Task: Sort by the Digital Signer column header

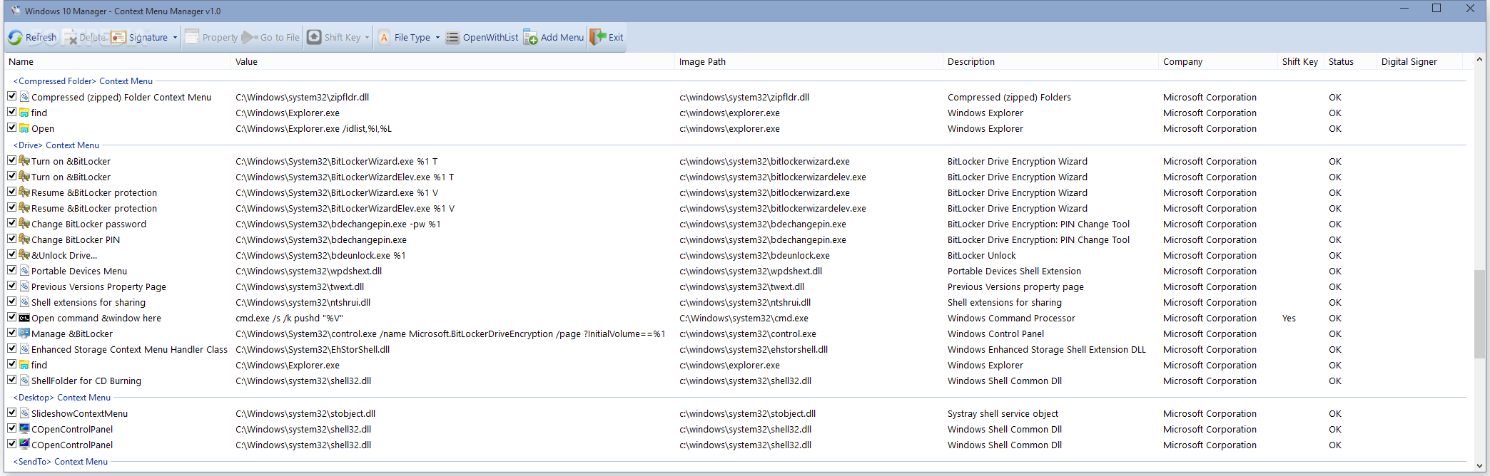Action: [1419, 62]
